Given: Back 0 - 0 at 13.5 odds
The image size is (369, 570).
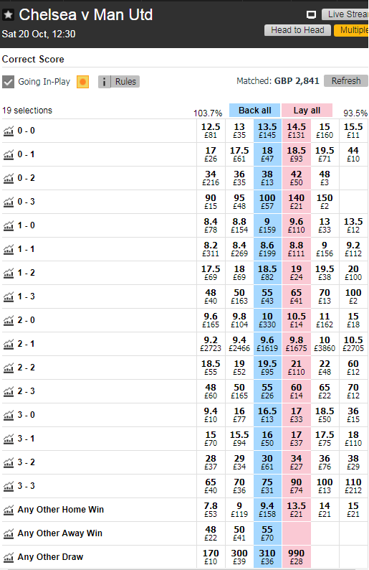Looking at the screenshot, I should click(x=267, y=131).
